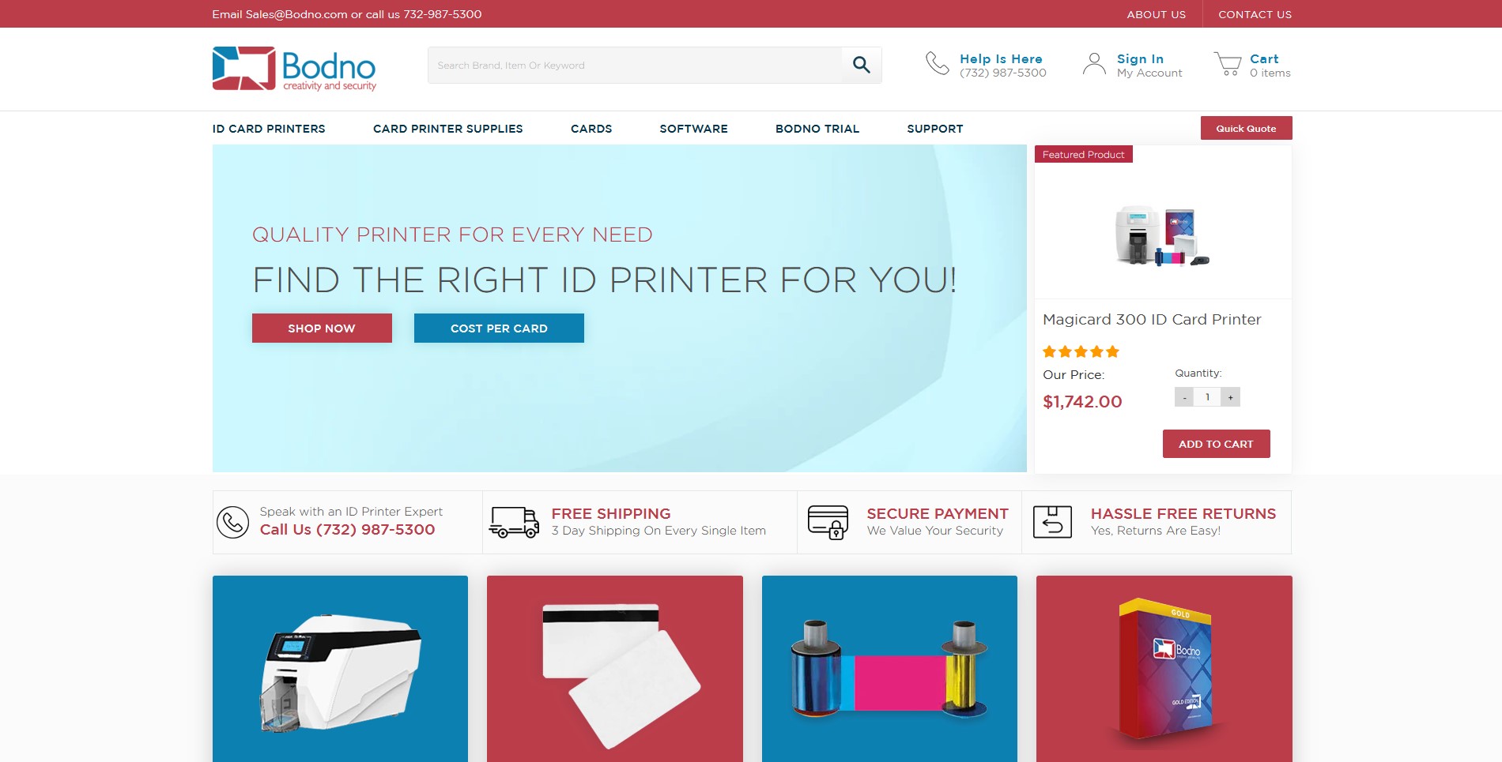The width and height of the screenshot is (1502, 762).
Task: Open the Card Printer Supplies menu
Action: point(448,129)
